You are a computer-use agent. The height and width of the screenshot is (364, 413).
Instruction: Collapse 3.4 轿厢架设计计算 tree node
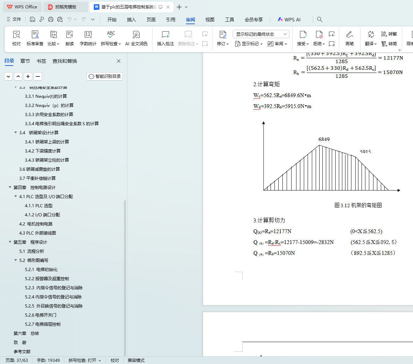[x=15, y=133]
